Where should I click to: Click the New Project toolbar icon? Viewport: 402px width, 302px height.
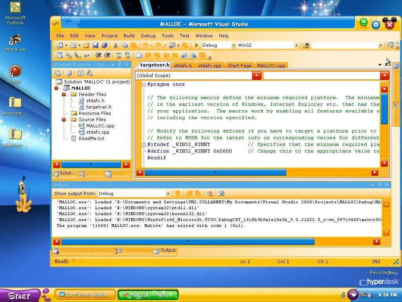pos(60,46)
